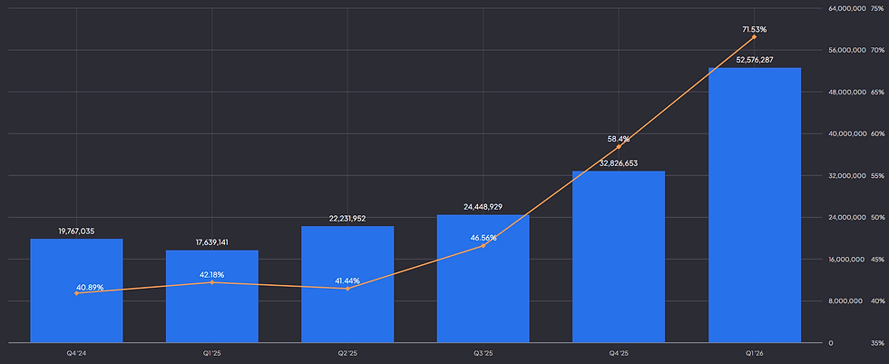Click the 75% axis label
889x364 pixels.
pos(878,8)
